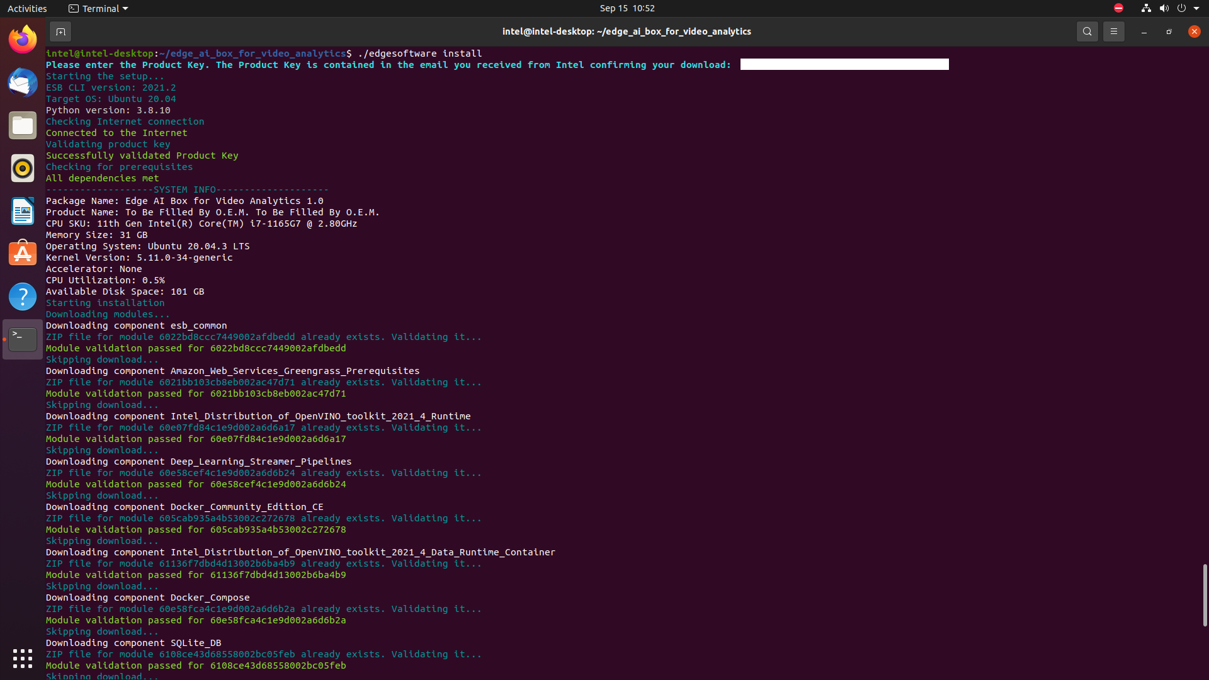
Task: Open the Sep 15 clock calendar
Action: coord(627,8)
